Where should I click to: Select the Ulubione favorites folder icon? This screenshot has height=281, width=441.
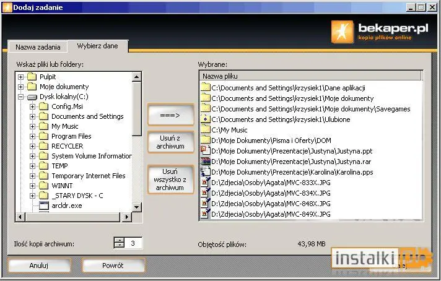205,119
